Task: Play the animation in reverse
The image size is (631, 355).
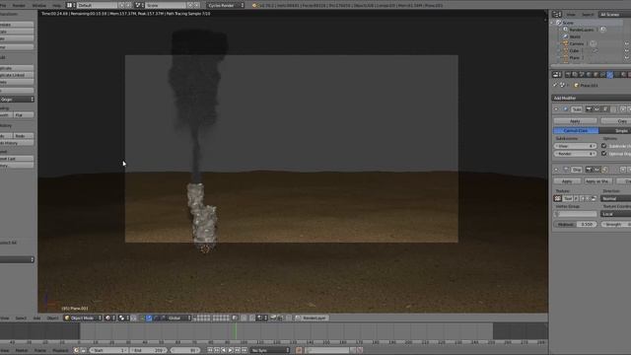Action: 224,350
